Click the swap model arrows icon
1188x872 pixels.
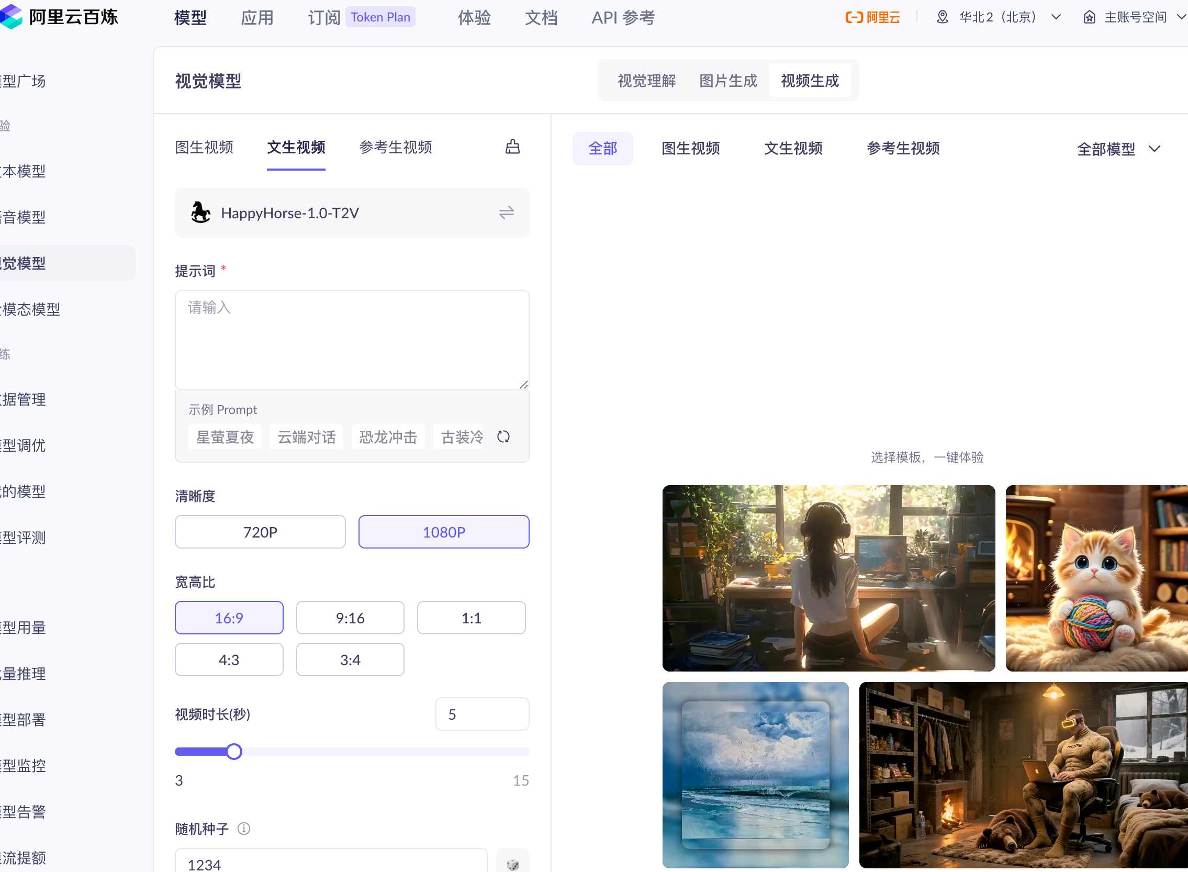click(x=507, y=213)
